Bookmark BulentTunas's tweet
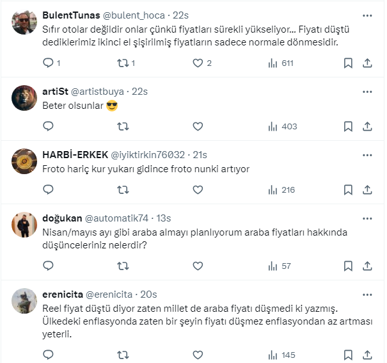This screenshot has width=387, height=363. tap(348, 63)
